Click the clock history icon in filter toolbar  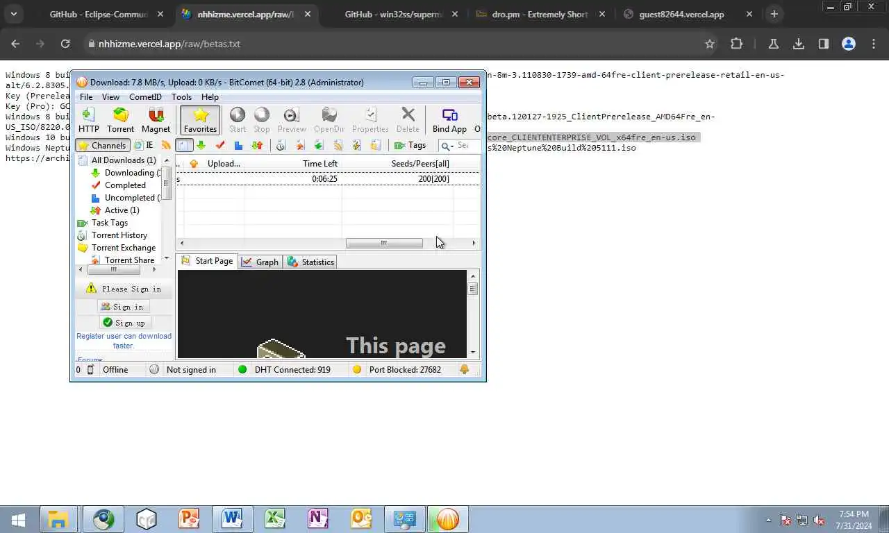pos(281,145)
